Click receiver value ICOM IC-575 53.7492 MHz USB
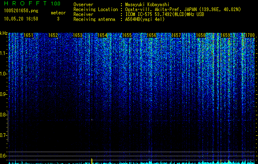 164,14
